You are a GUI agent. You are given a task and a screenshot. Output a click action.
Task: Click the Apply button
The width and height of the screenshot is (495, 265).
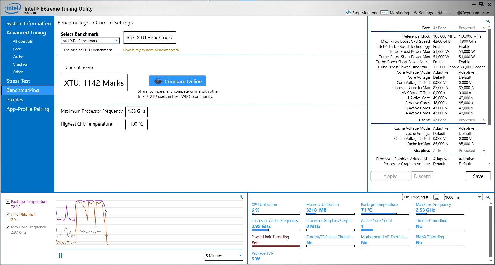pyautogui.click(x=390, y=176)
